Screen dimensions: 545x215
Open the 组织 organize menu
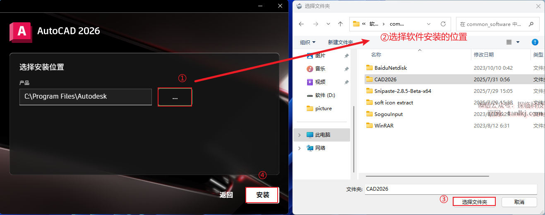point(307,42)
